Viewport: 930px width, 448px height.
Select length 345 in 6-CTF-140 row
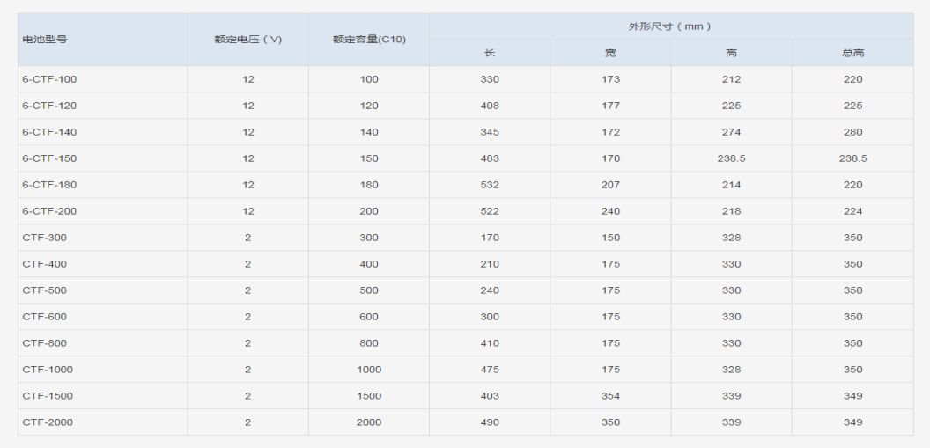click(x=490, y=132)
